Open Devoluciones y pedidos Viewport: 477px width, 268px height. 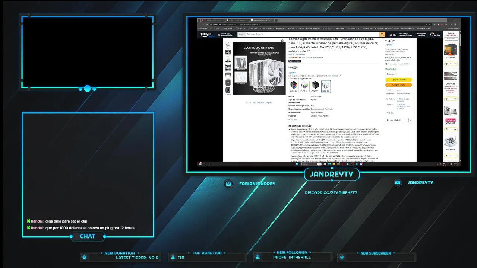[x=421, y=35]
